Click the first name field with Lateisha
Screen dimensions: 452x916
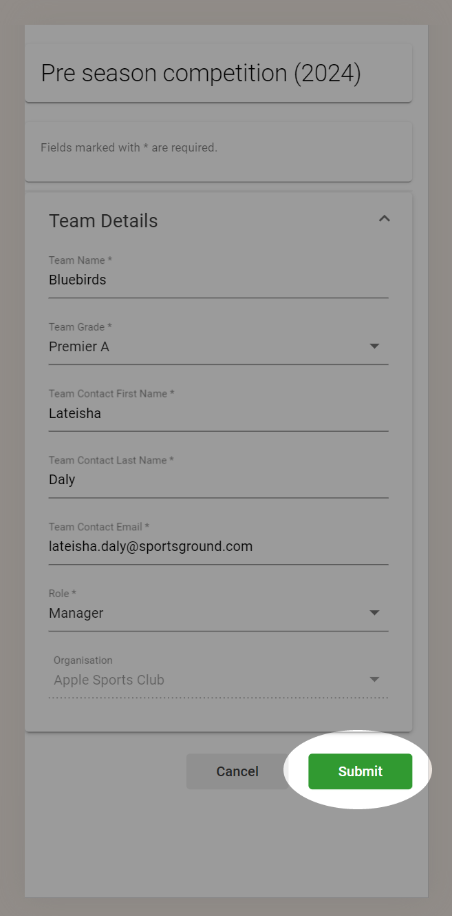pyautogui.click(x=218, y=414)
